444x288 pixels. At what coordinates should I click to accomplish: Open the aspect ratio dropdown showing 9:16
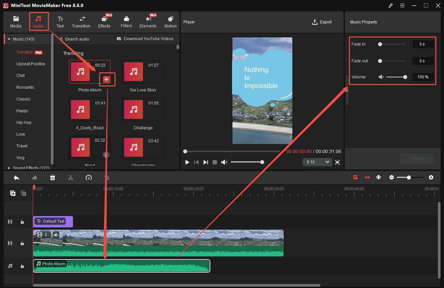[x=317, y=162]
